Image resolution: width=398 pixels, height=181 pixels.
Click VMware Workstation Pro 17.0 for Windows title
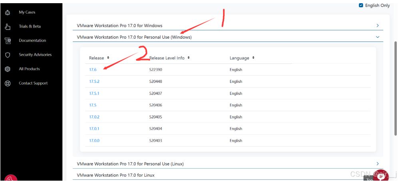(x=119, y=26)
